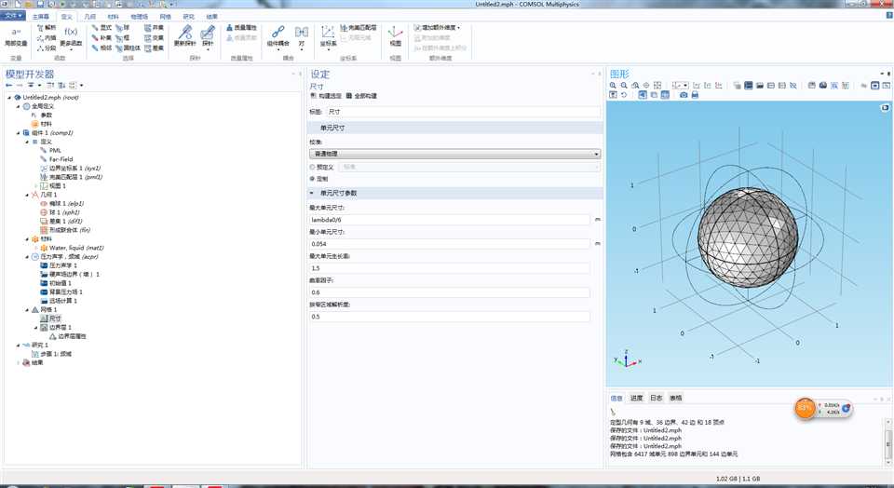Image resolution: width=894 pixels, height=488 pixels.
Task: Toggle the highlighted scene-light icon in graphics toolbar
Action: click(x=749, y=86)
